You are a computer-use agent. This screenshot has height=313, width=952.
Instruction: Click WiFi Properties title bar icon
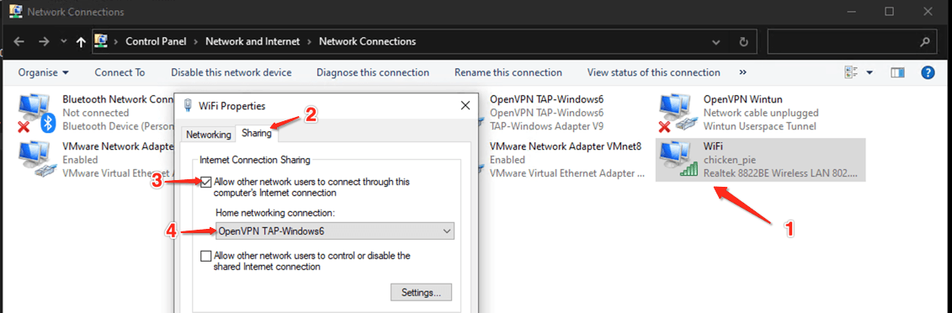[189, 105]
